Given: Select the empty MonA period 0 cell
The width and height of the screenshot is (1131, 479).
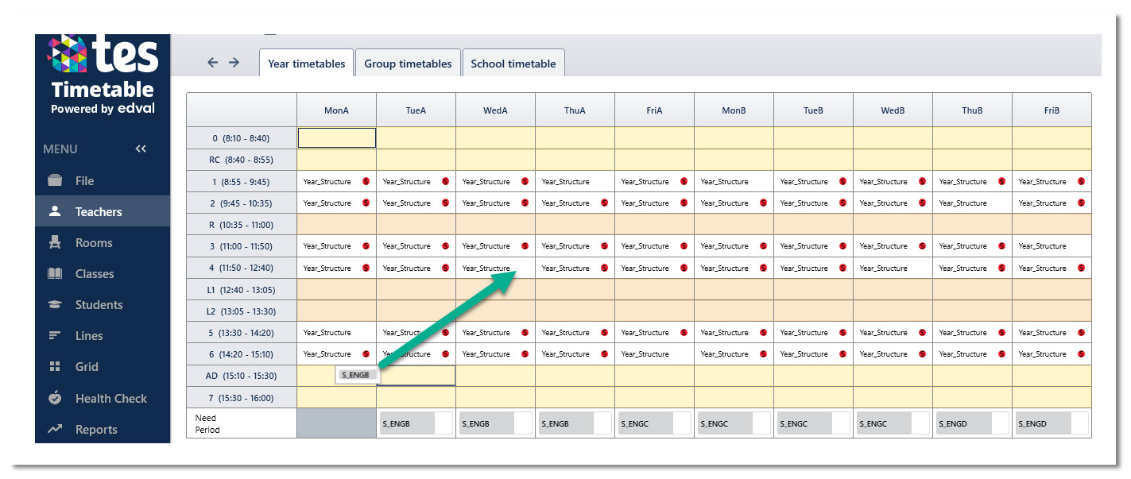Looking at the screenshot, I should click(x=337, y=138).
